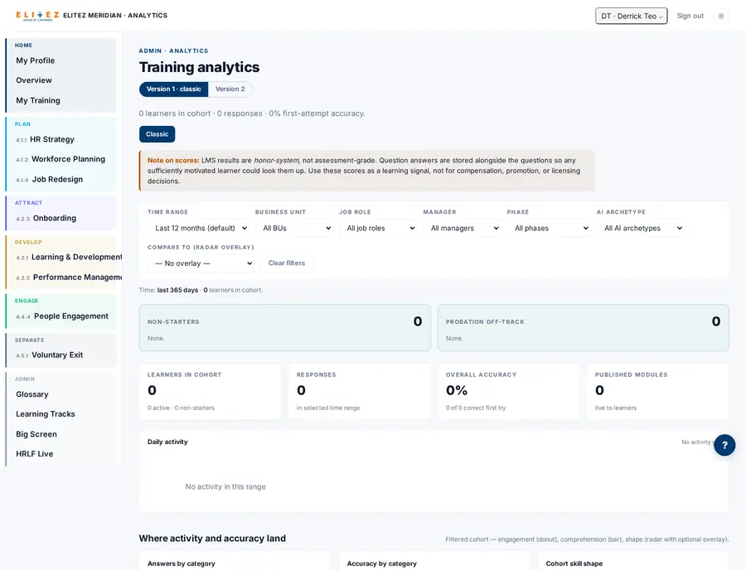Click the Clear filters button
This screenshot has width=746, height=570.
click(287, 263)
